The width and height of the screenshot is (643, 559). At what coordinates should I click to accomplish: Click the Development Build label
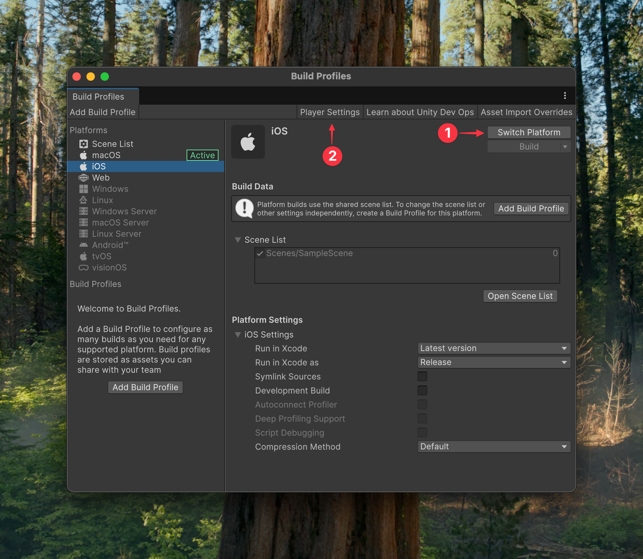(x=292, y=390)
